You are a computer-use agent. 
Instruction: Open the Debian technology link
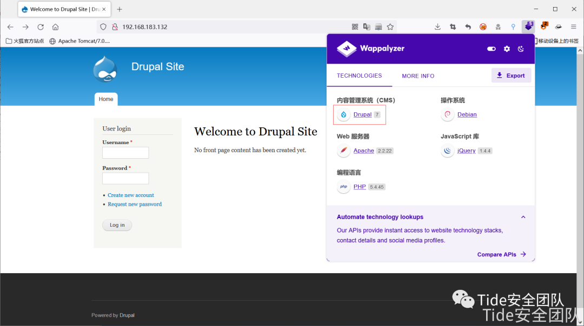point(467,114)
